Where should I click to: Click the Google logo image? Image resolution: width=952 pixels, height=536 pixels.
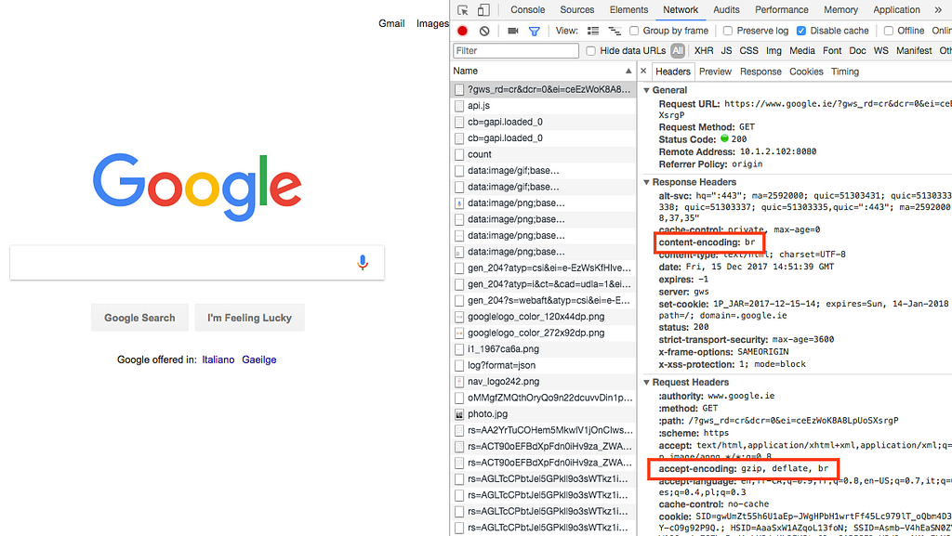point(197,187)
